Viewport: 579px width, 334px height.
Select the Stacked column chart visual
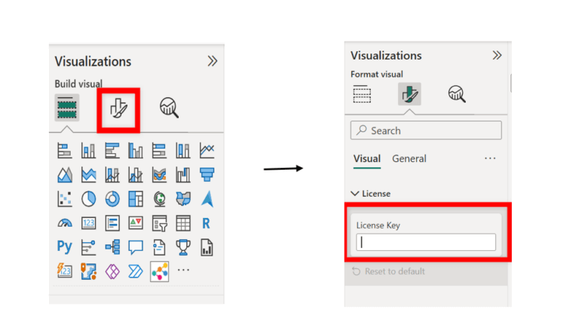point(88,151)
